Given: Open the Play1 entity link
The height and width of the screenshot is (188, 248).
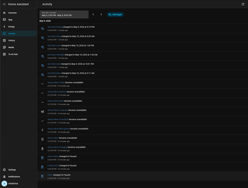Looking at the screenshot, I should (50, 175).
